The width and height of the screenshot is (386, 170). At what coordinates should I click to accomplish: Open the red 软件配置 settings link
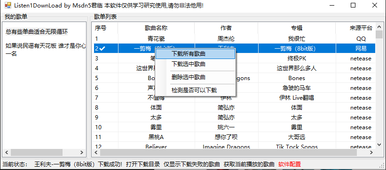click(x=290, y=164)
